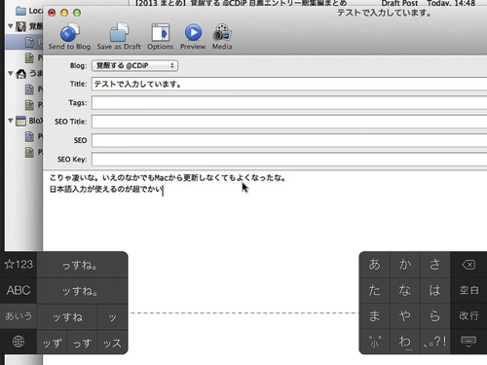The height and width of the screenshot is (365, 487).
Task: Click the うま blog avatar in the sidebar
Action: pyautogui.click(x=21, y=74)
